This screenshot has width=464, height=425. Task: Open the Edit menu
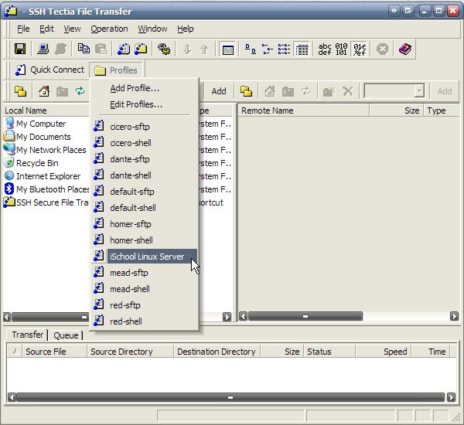pos(46,29)
